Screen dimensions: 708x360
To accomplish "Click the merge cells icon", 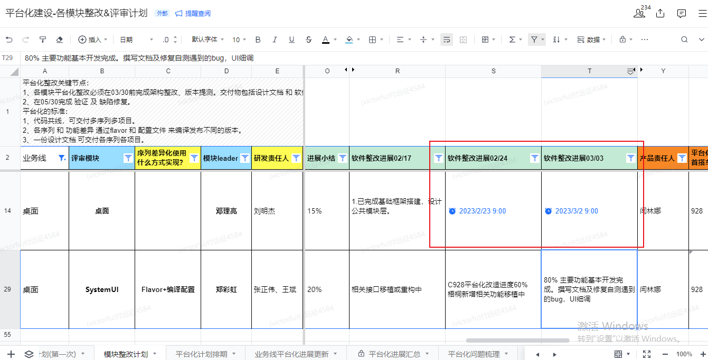I will [464, 40].
